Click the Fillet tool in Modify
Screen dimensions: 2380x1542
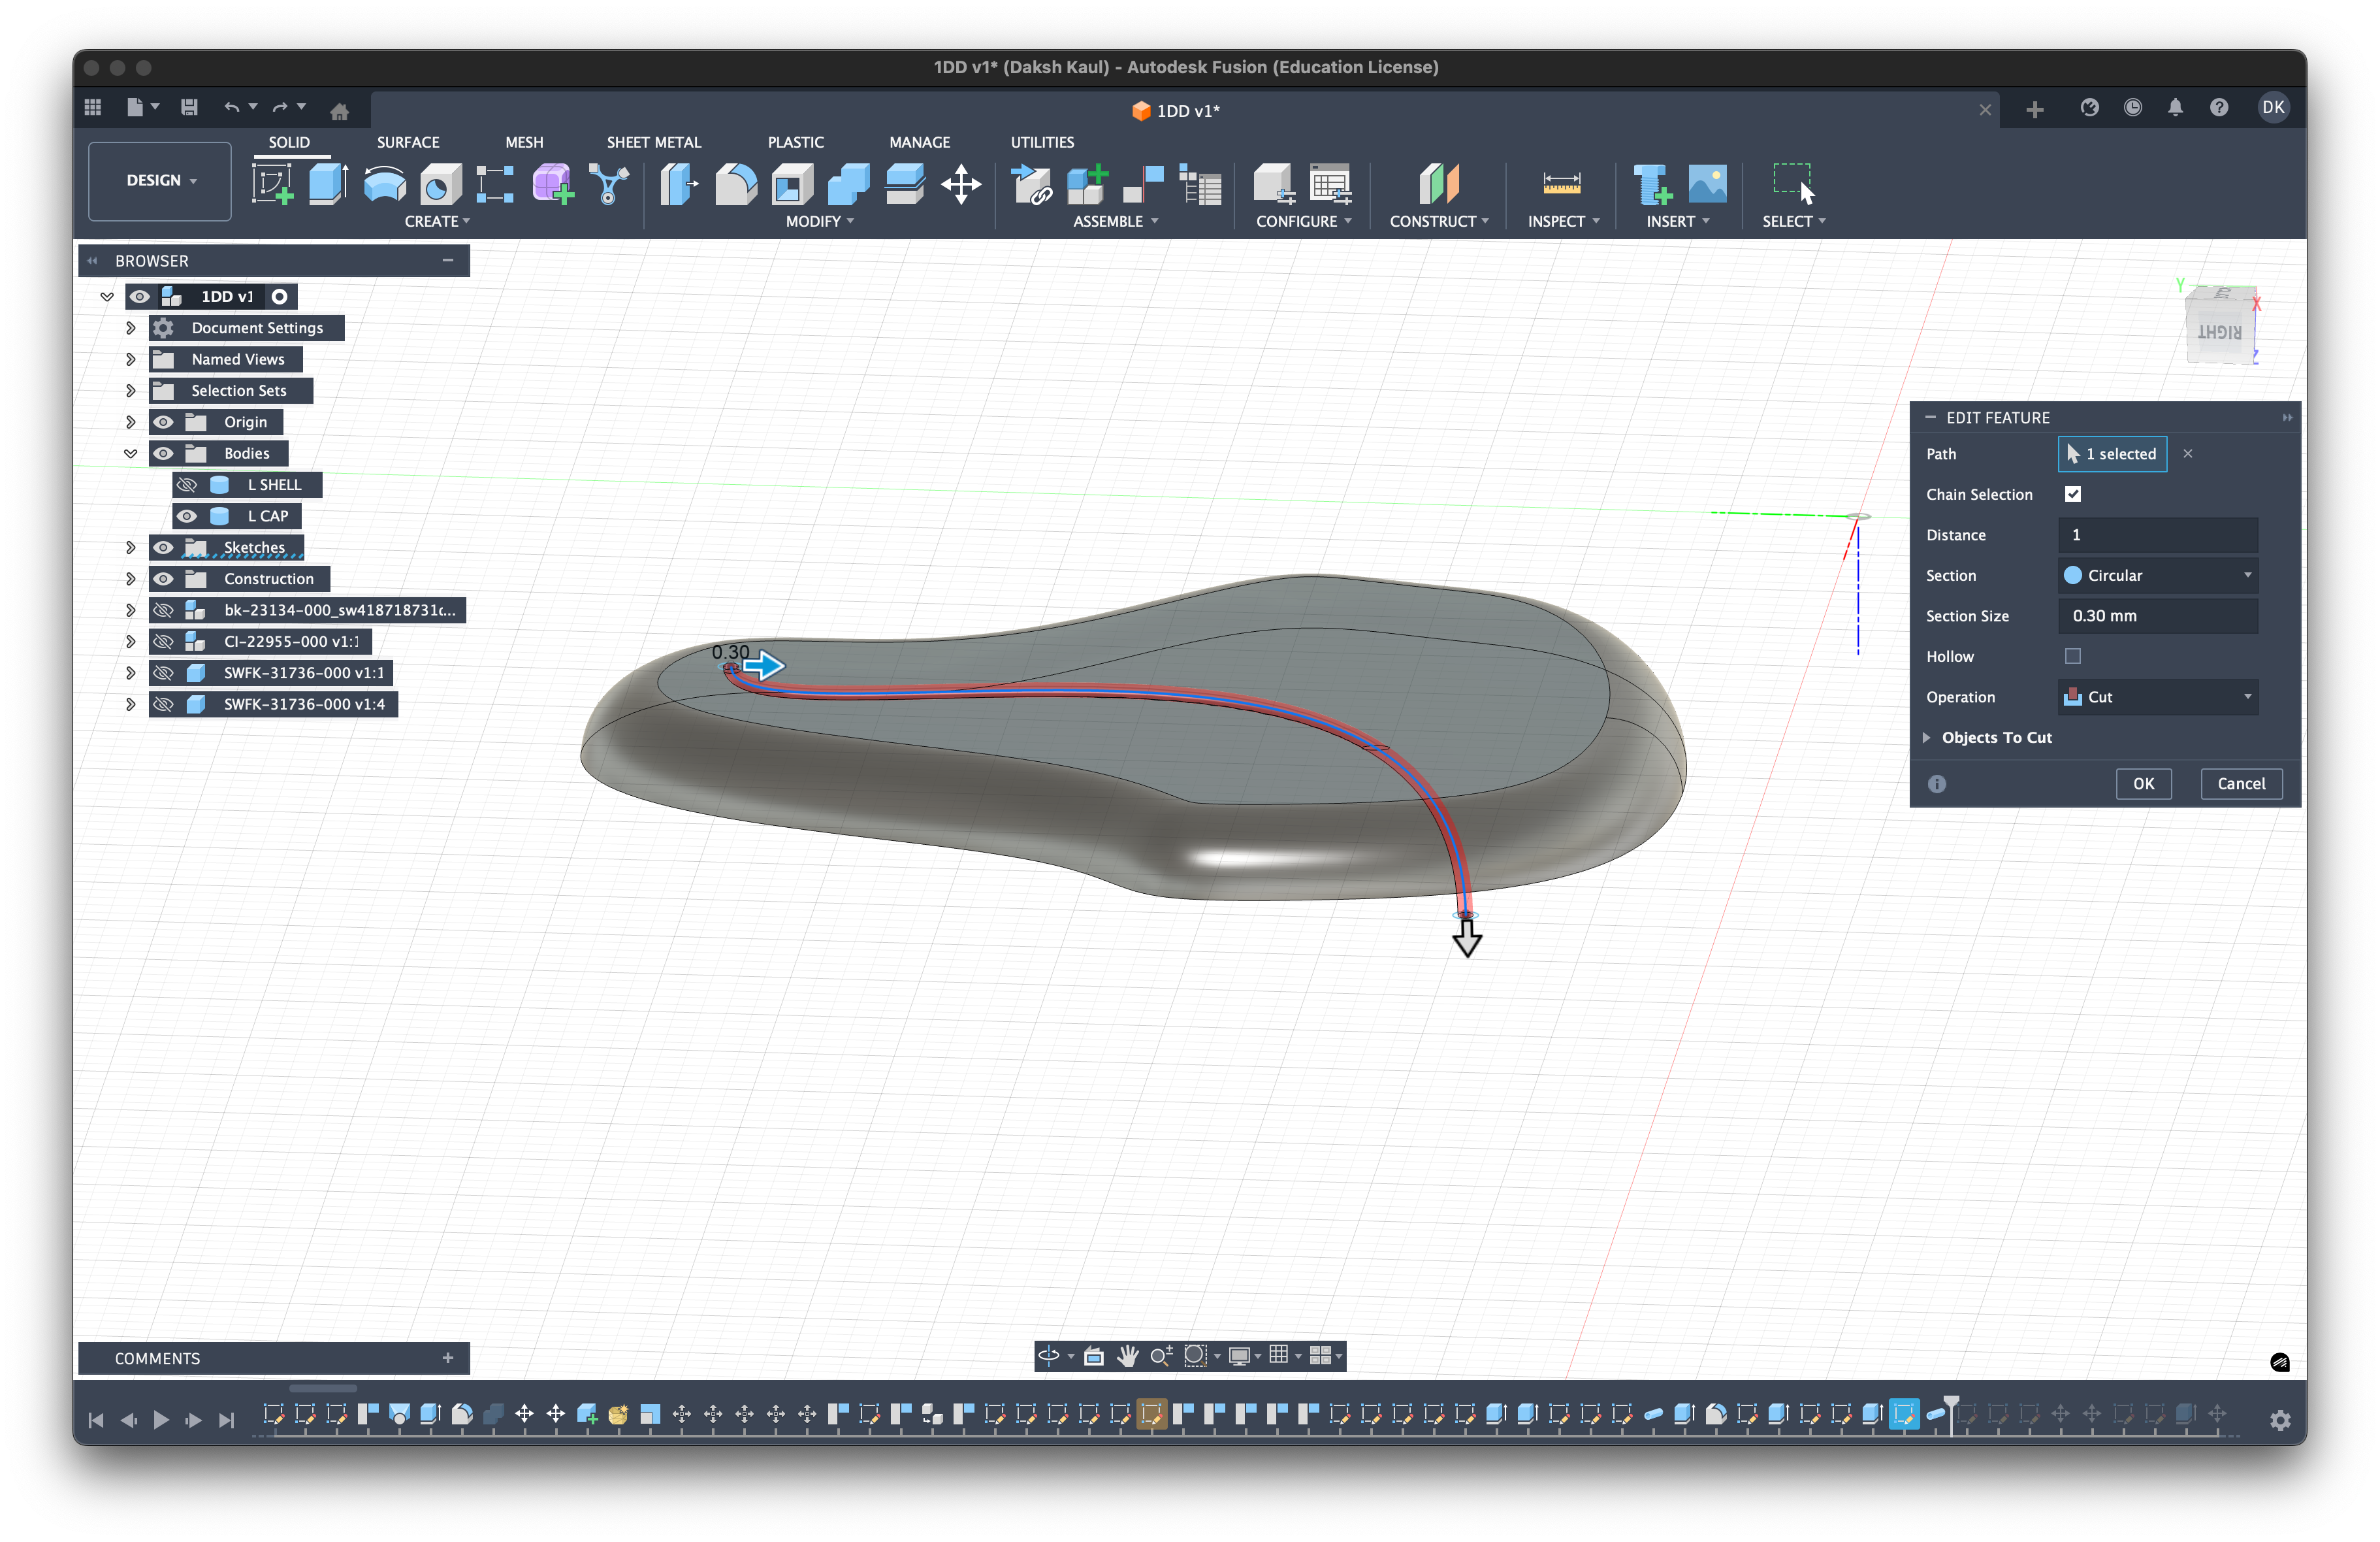736,184
